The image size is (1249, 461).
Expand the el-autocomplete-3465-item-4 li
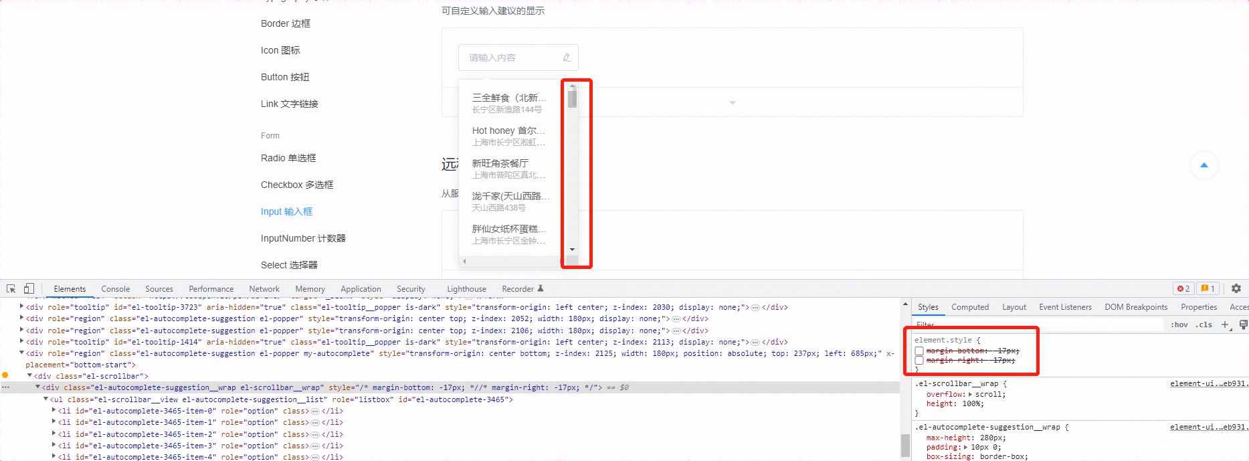54,457
